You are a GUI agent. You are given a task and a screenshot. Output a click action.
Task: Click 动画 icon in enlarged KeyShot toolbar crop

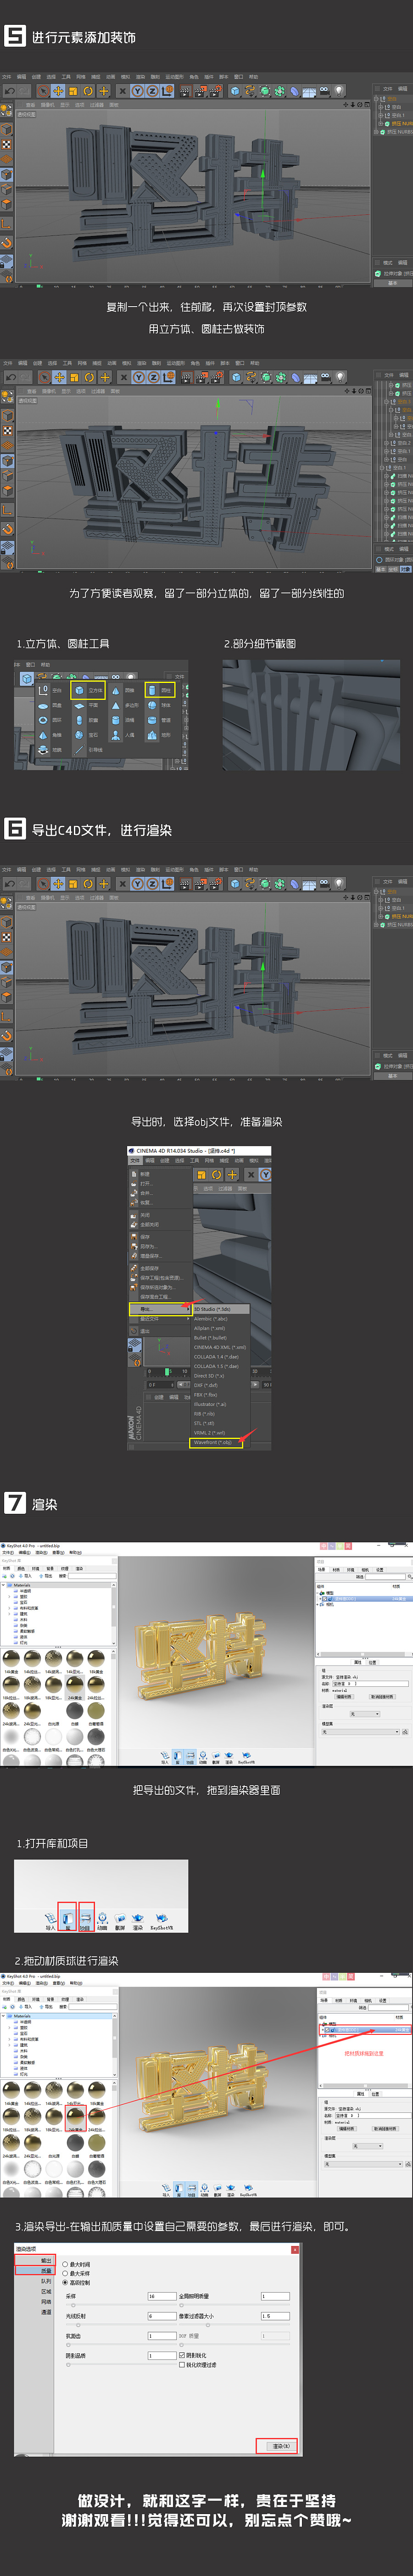[102, 1920]
